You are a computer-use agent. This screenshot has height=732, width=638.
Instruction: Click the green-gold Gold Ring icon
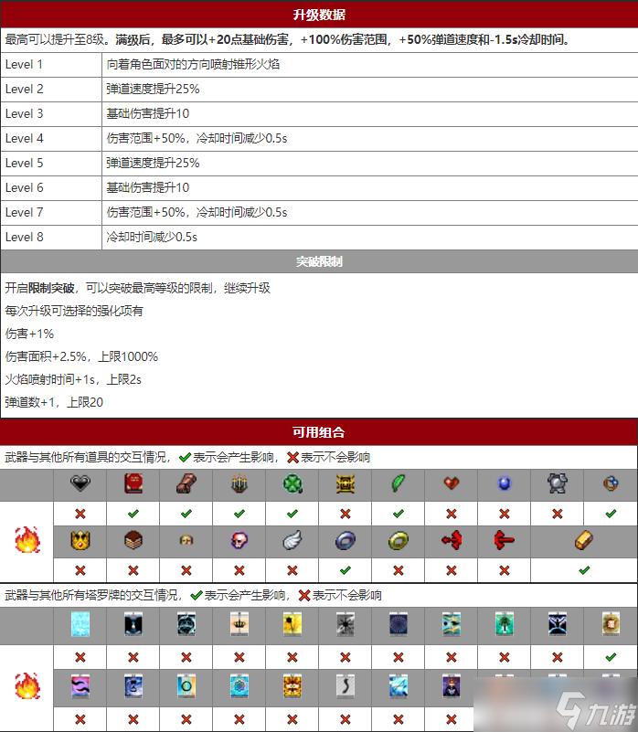[399, 541]
